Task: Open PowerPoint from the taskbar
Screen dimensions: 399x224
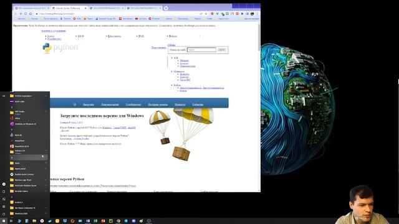Action: [103, 221]
